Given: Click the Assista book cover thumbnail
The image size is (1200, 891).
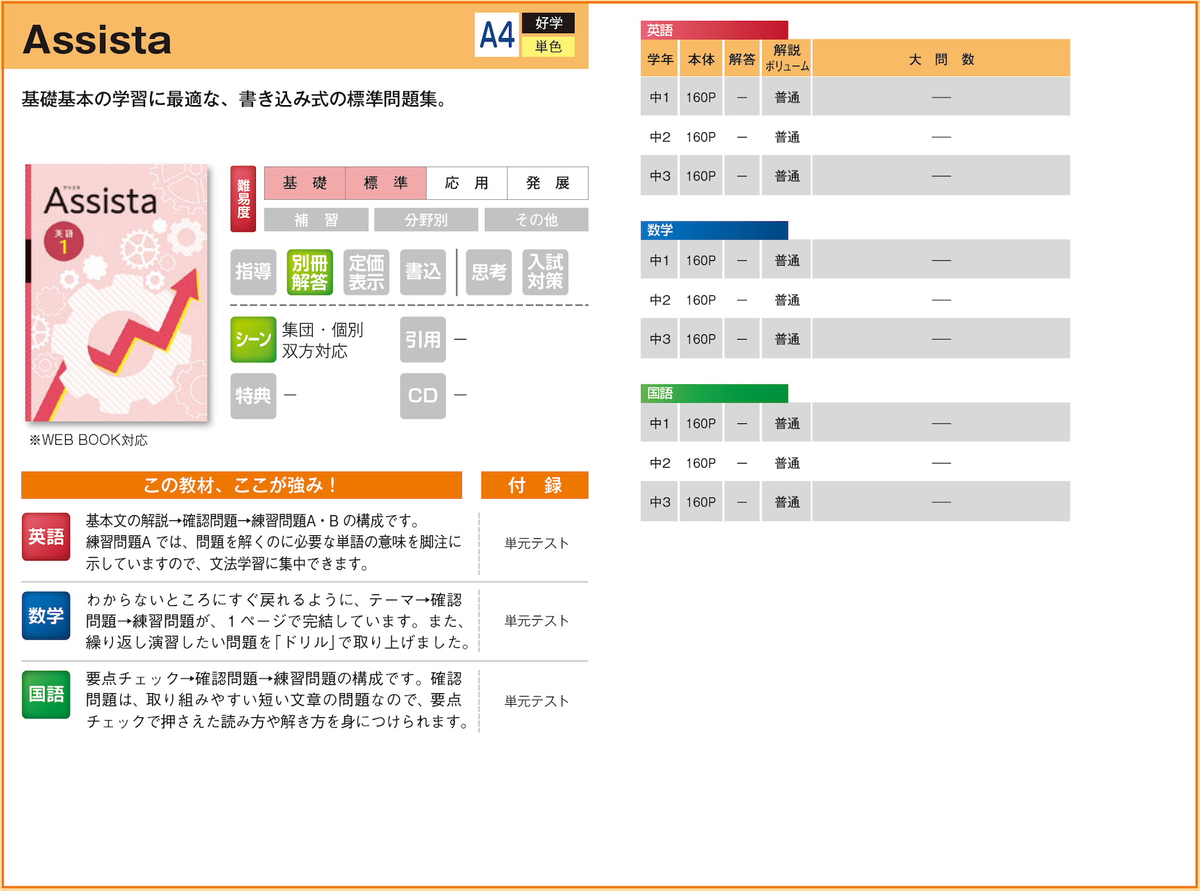Looking at the screenshot, I should coord(117,293).
